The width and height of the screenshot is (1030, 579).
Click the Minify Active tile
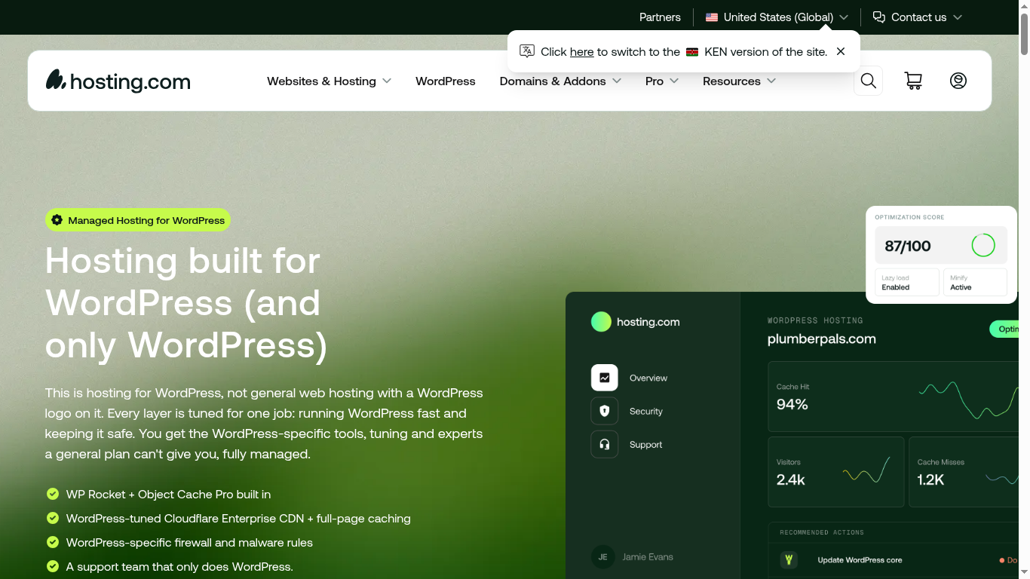tap(975, 282)
